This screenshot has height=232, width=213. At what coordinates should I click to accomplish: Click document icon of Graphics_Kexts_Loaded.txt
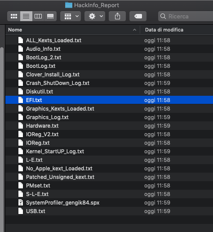21,108
